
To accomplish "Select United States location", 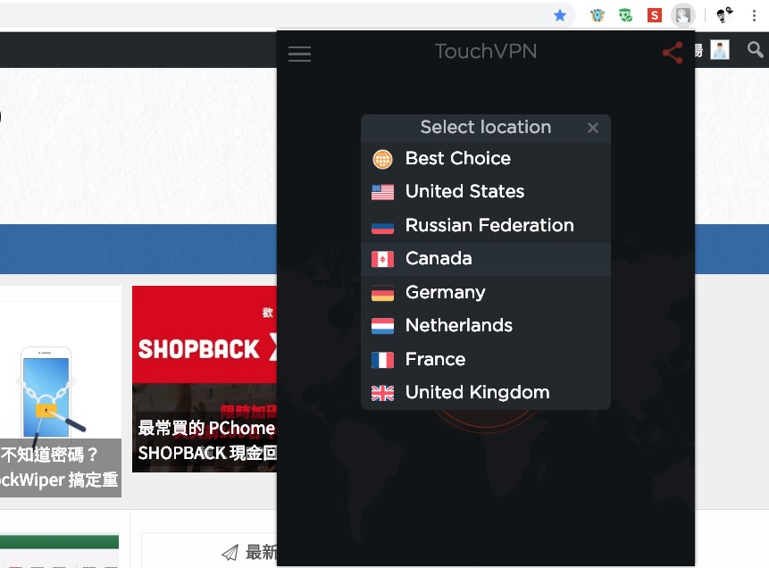I will [x=486, y=191].
